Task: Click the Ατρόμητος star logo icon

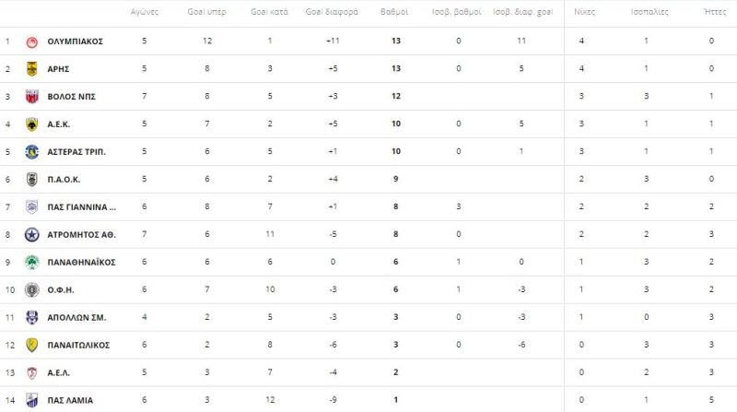Action: 31,235
